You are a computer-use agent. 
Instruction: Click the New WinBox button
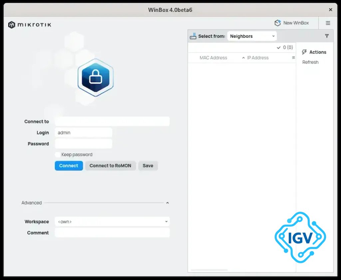click(x=292, y=23)
